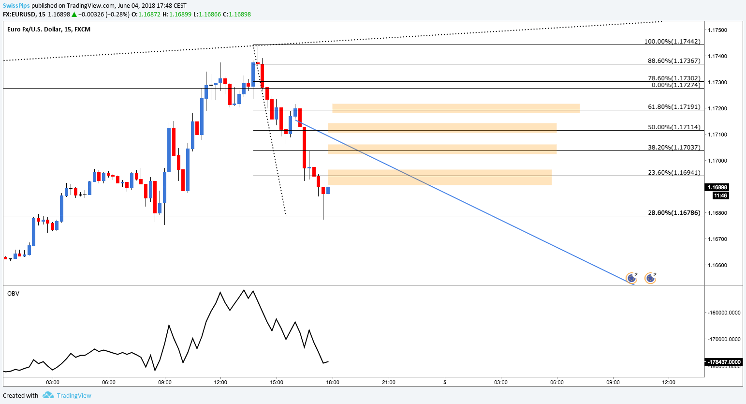Click the 11:46 candle countdown tag

720,196
